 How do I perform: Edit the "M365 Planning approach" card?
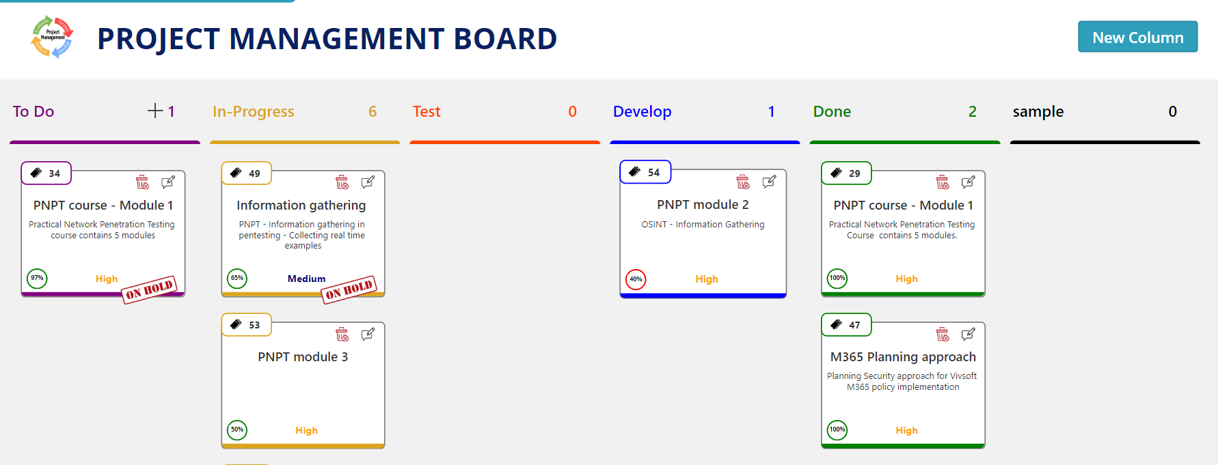click(x=967, y=334)
